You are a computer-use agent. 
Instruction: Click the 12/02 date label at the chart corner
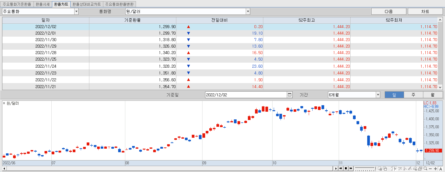[430, 163]
